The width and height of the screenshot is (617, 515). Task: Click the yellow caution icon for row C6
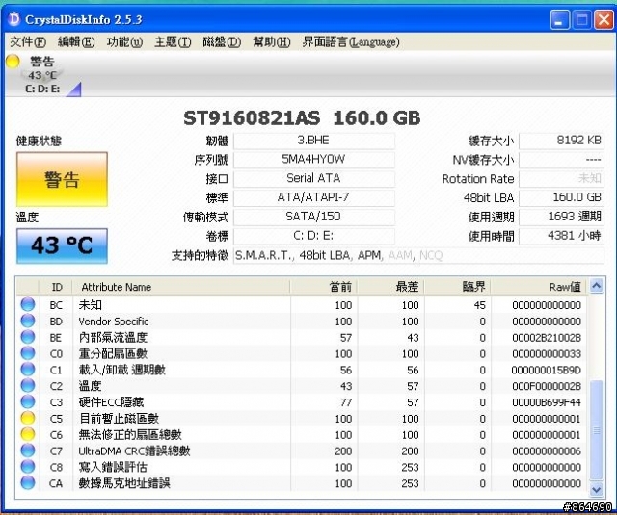(28, 434)
